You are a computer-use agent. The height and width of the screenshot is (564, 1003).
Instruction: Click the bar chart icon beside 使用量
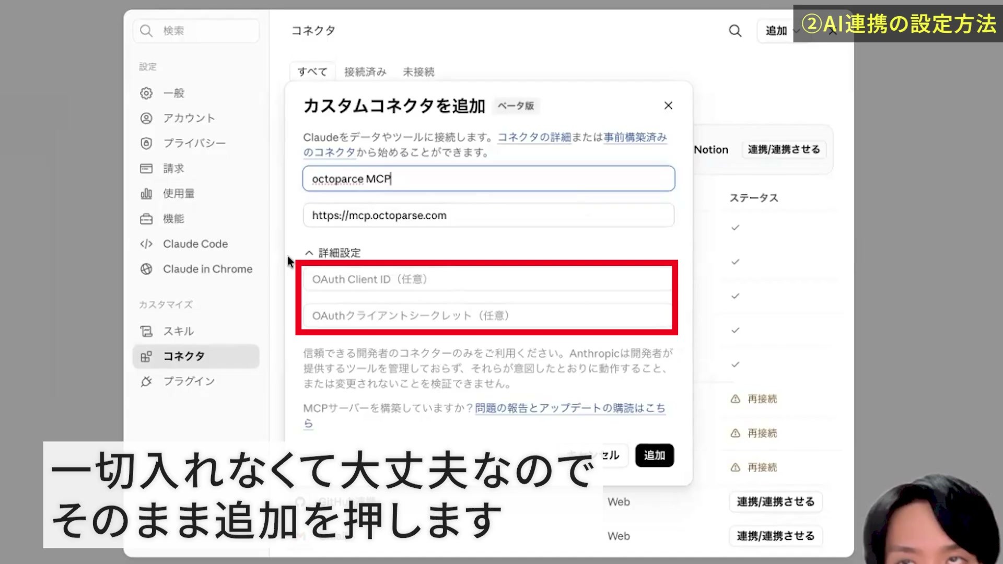tap(146, 193)
